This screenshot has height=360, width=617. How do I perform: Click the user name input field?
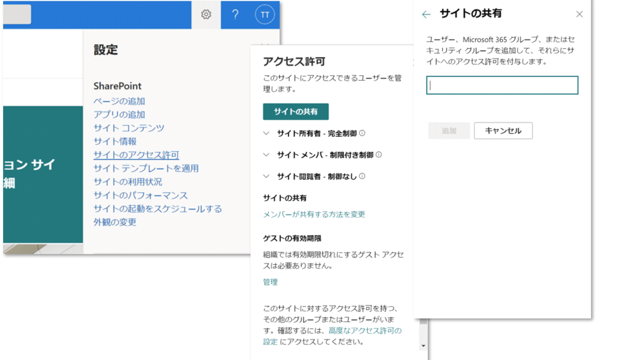[502, 85]
